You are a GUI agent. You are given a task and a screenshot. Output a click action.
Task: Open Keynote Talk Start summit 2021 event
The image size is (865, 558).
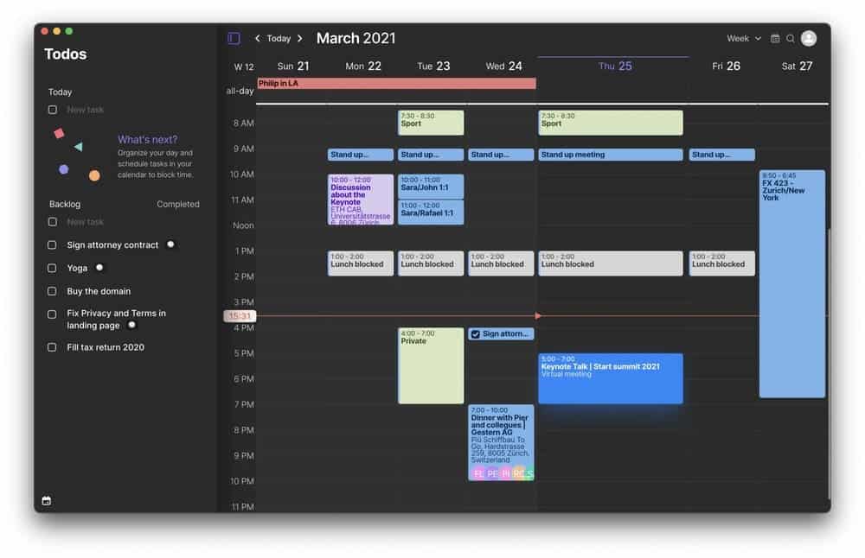pyautogui.click(x=610, y=378)
